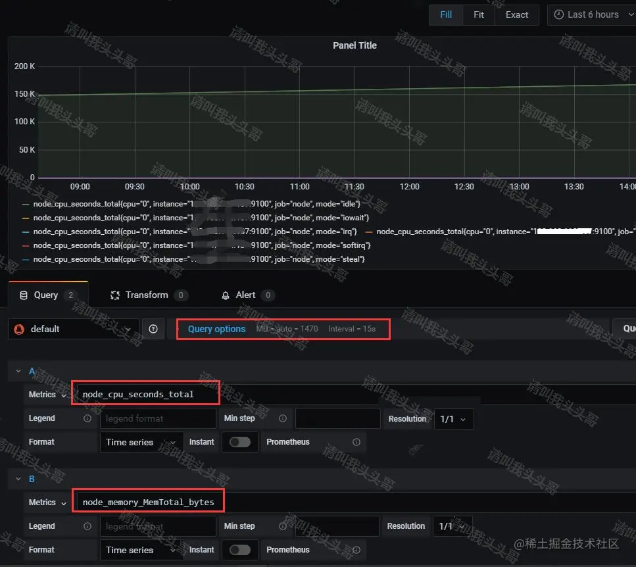Click the Min step info icon in query A
This screenshot has width=636, height=567.
(x=282, y=418)
